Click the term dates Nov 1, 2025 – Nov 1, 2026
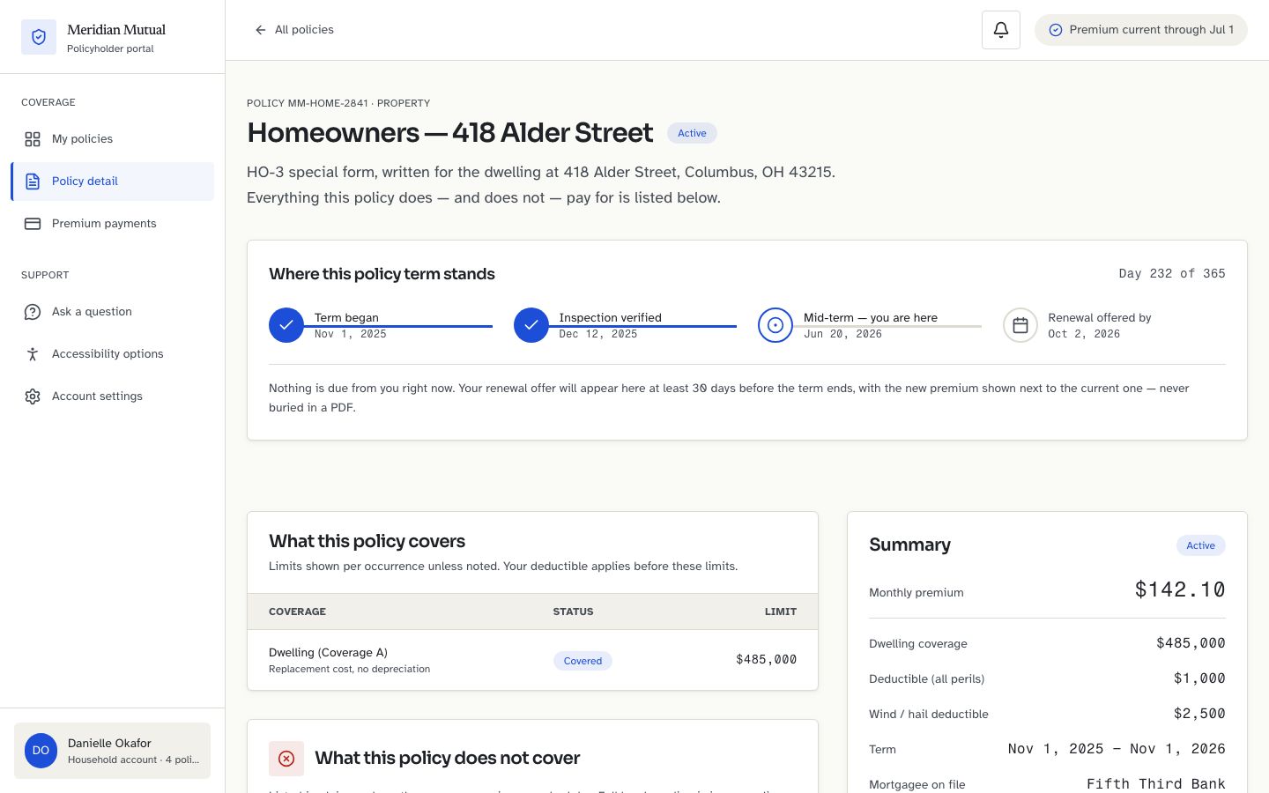This screenshot has width=1269, height=793. pyautogui.click(x=1117, y=749)
